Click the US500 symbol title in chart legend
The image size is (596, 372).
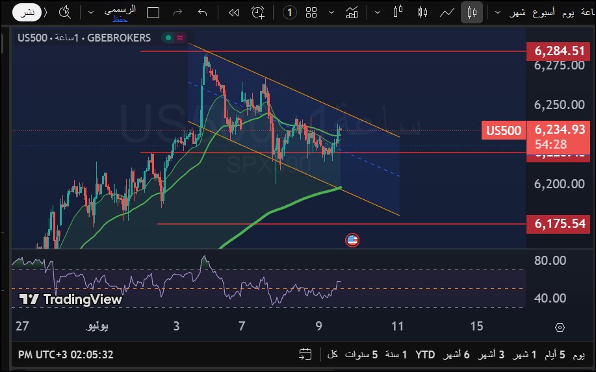(x=32, y=38)
